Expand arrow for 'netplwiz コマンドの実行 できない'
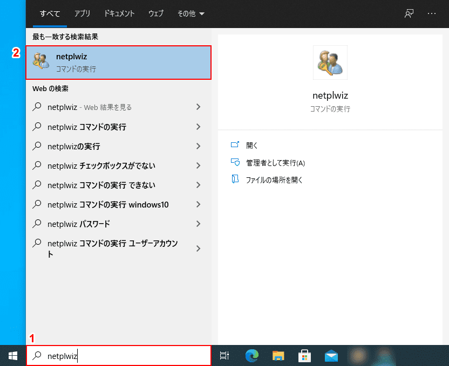 198,185
